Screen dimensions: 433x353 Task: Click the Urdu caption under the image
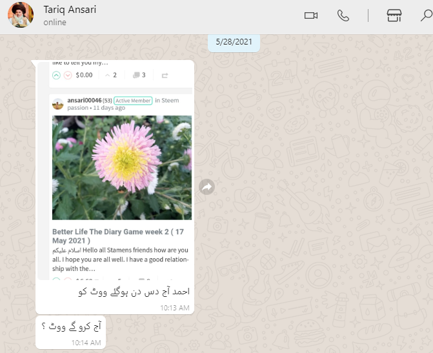coord(134,292)
